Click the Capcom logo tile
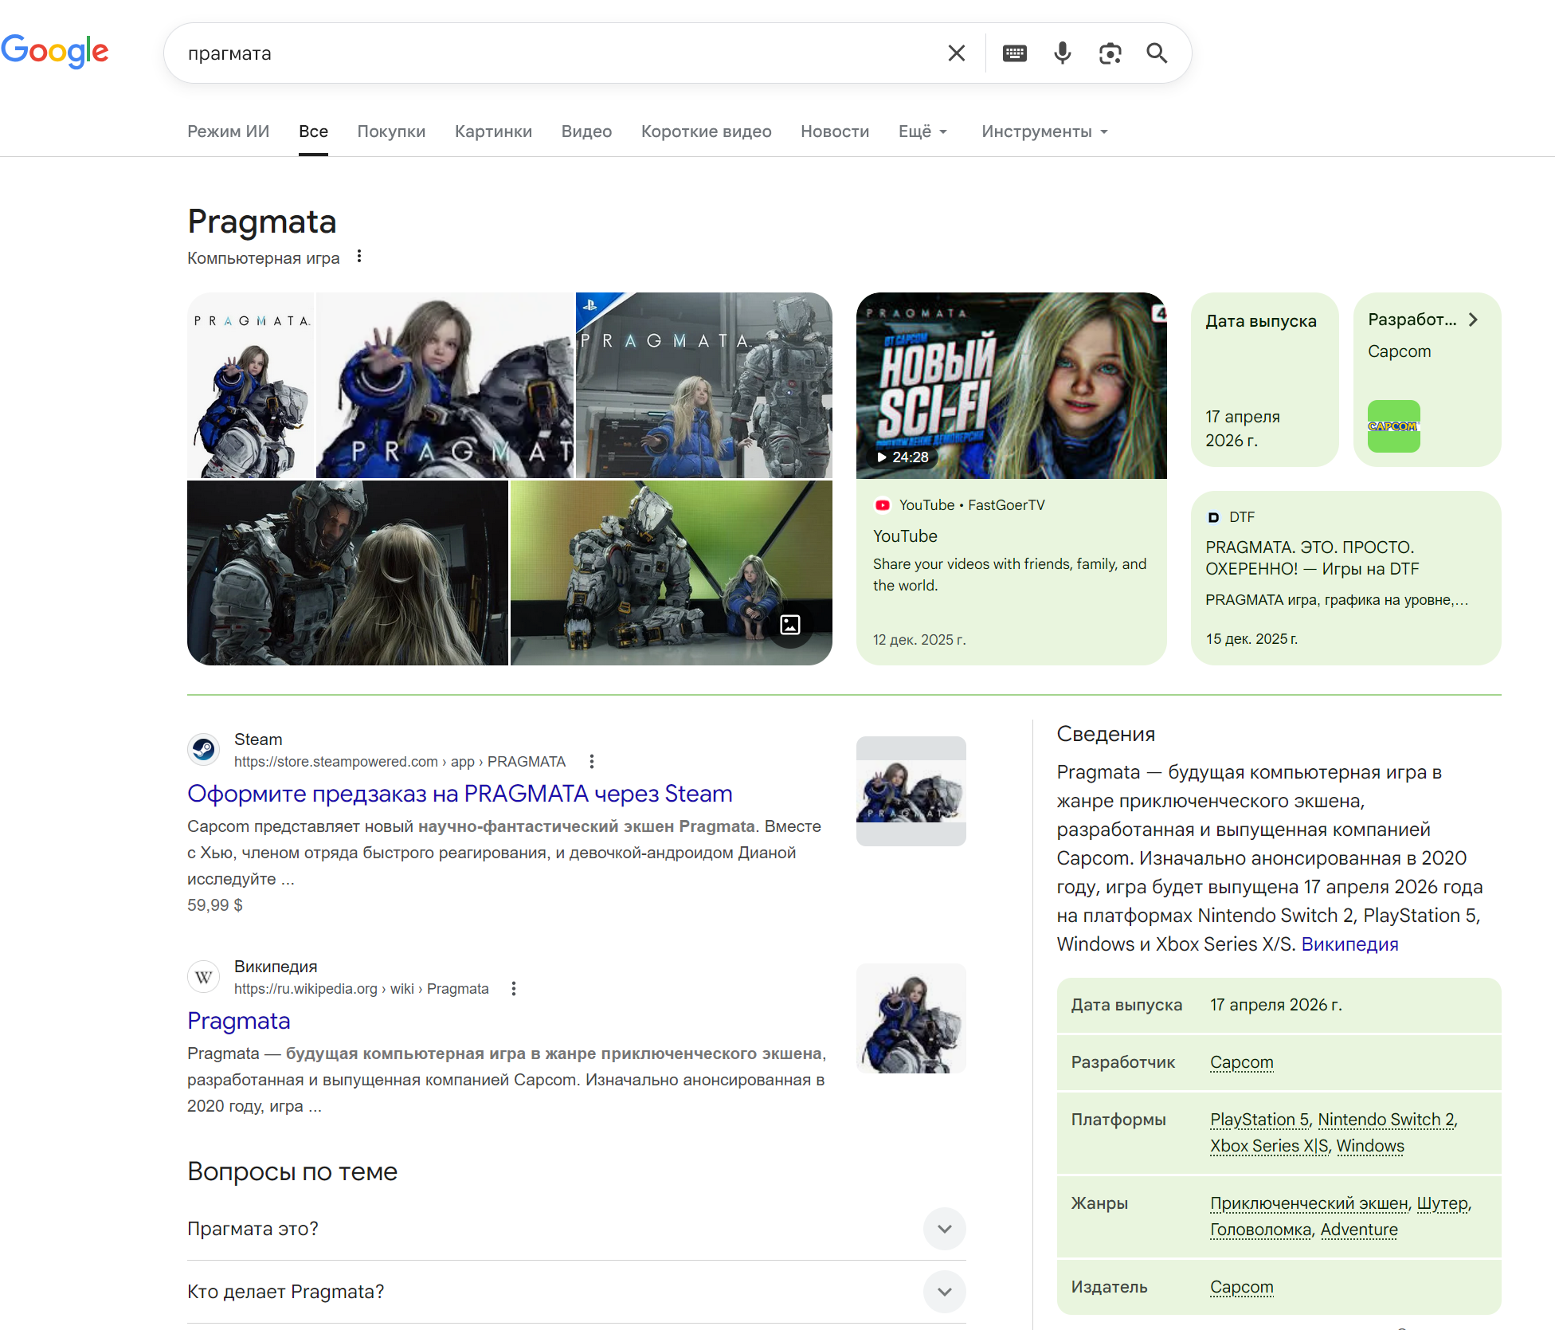This screenshot has width=1555, height=1330. 1393,426
